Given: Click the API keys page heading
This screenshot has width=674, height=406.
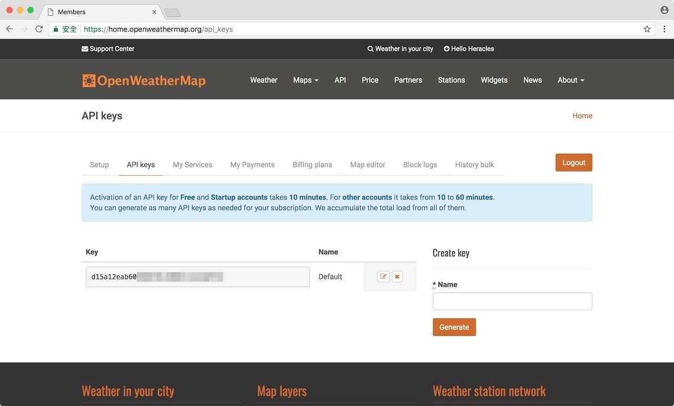Looking at the screenshot, I should 102,116.
